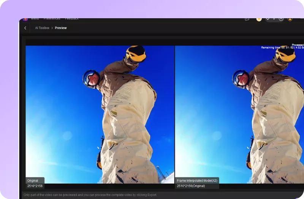Click the user avatar icon

tap(290, 19)
